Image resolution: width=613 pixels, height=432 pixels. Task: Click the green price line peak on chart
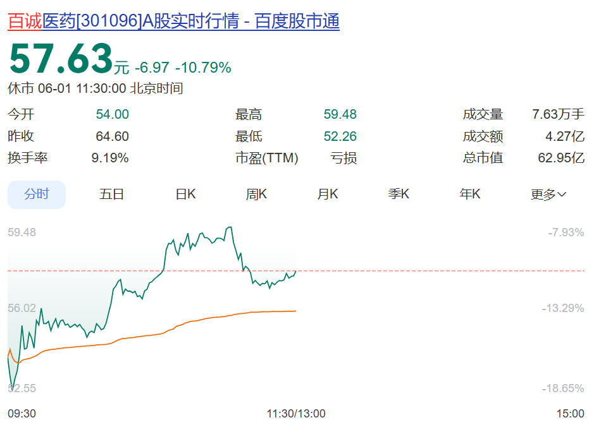click(230, 227)
